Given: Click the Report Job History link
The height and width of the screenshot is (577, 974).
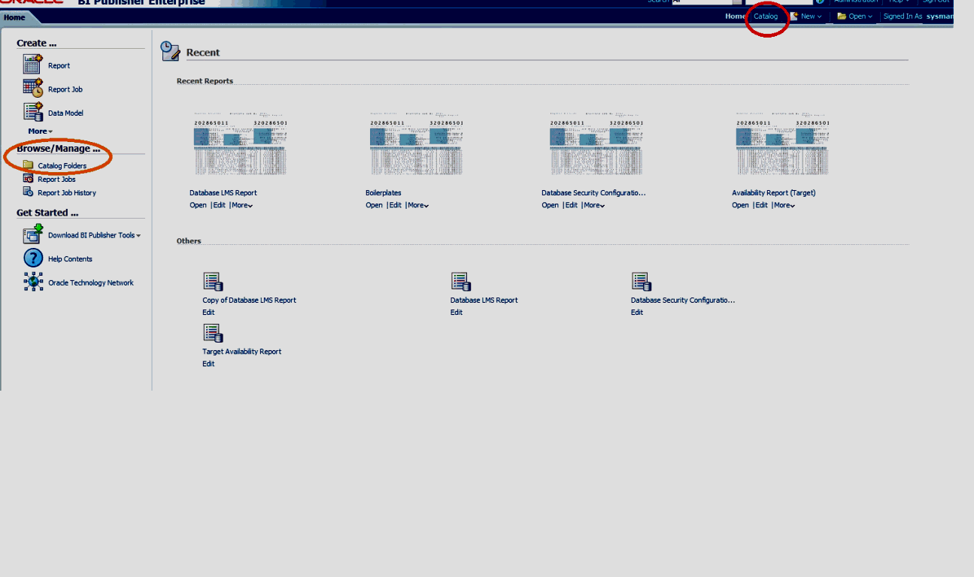Looking at the screenshot, I should click(x=67, y=193).
